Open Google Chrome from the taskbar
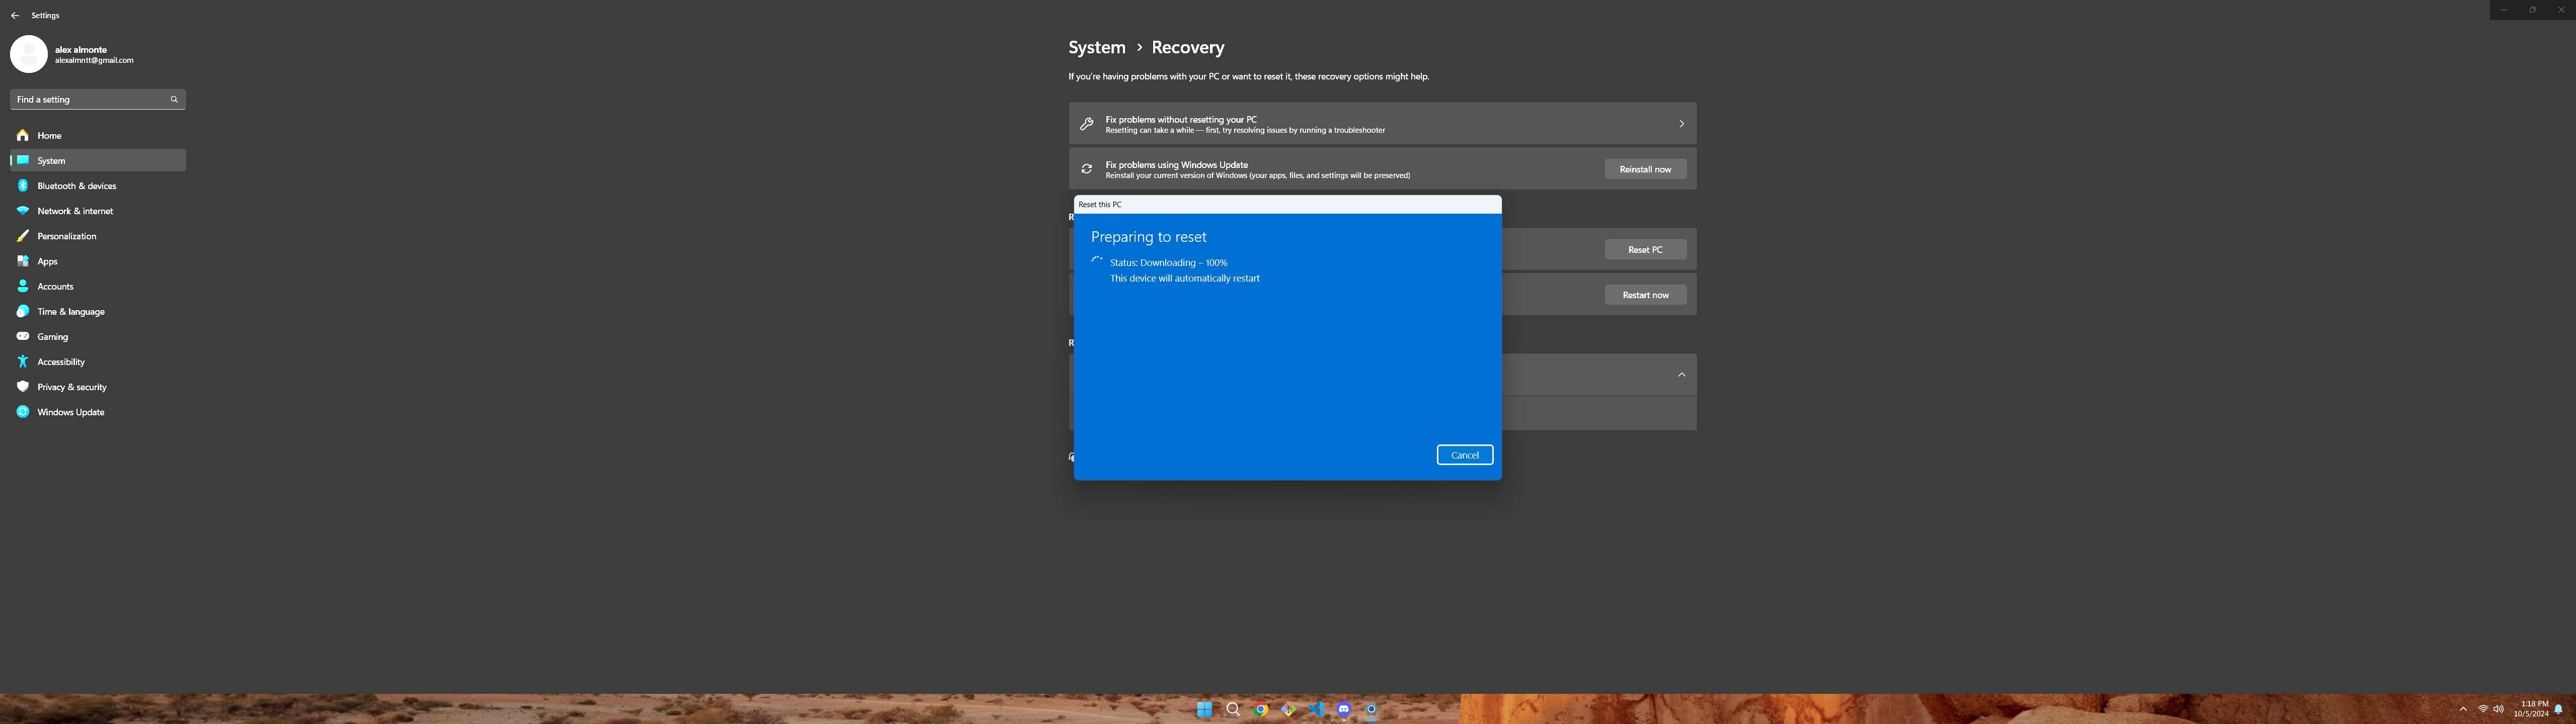Screen dimensions: 2576x724 [x=1261, y=709]
